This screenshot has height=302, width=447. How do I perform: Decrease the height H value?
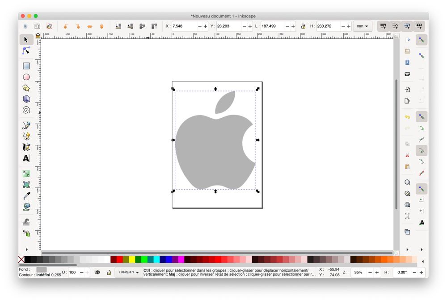(343, 26)
